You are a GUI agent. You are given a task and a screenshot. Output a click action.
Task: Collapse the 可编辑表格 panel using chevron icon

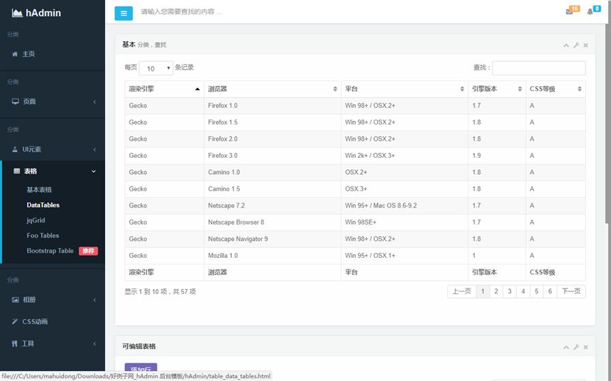point(566,347)
